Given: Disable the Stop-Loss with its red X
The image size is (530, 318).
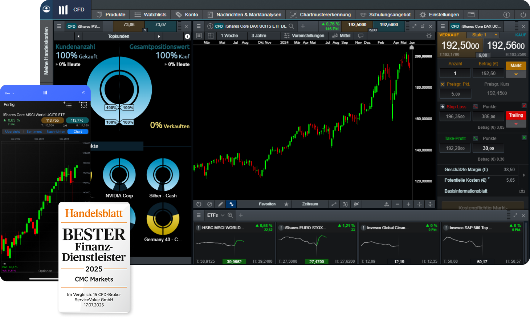Looking at the screenshot, I should point(524,106).
